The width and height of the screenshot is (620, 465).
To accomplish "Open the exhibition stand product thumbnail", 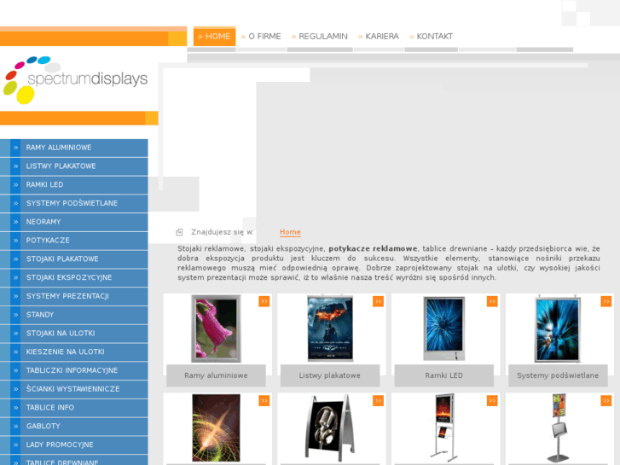I will pyautogui.click(x=559, y=427).
